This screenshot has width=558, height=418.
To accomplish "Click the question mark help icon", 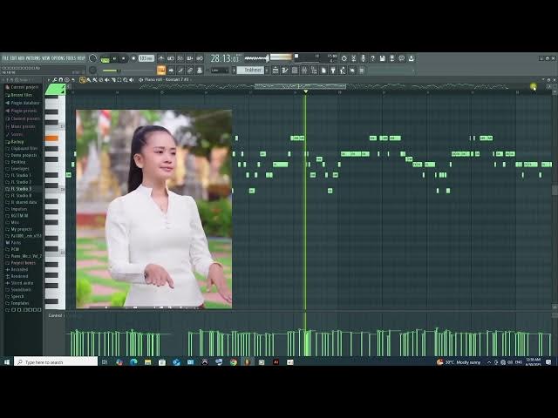I will pos(373,58).
